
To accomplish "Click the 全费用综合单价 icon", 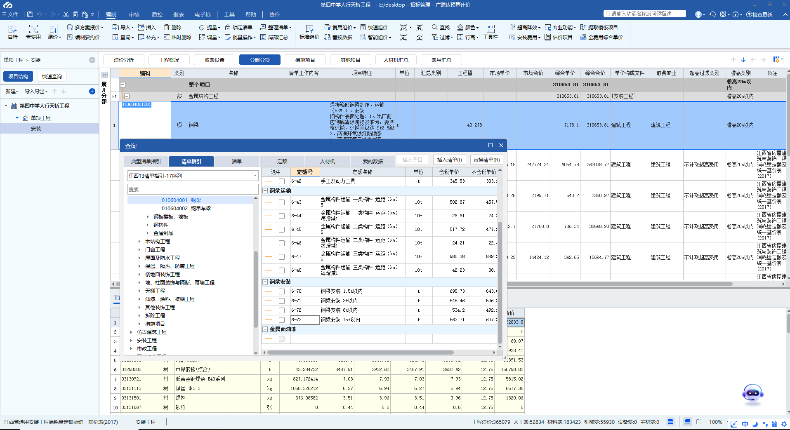I will [x=601, y=37].
